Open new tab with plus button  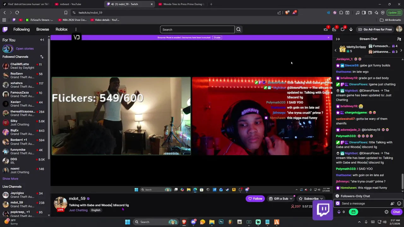pos(211,4)
